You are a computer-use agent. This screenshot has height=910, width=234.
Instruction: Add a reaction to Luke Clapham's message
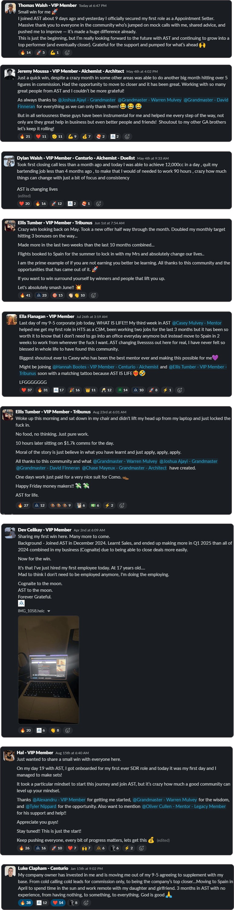click(86, 903)
